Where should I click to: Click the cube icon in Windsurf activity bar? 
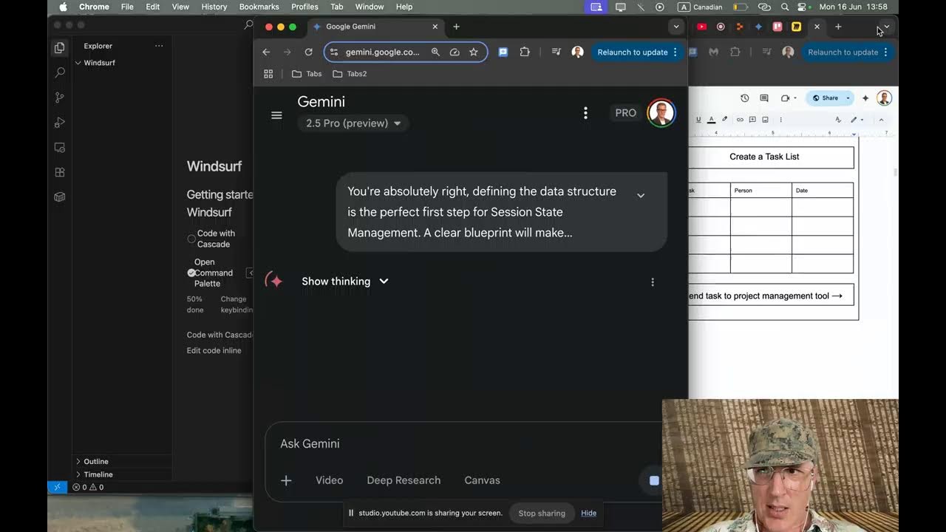(60, 197)
